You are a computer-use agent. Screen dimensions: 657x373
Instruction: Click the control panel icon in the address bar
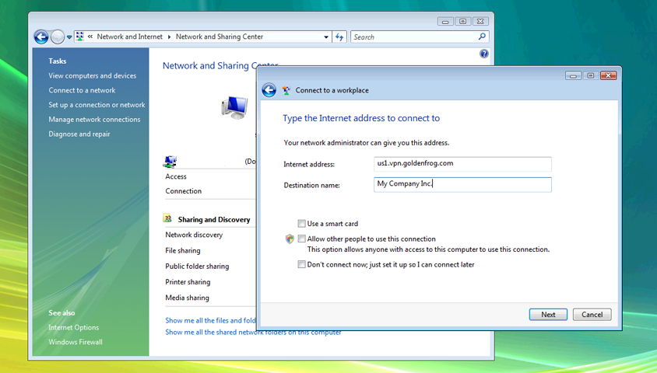[80, 37]
